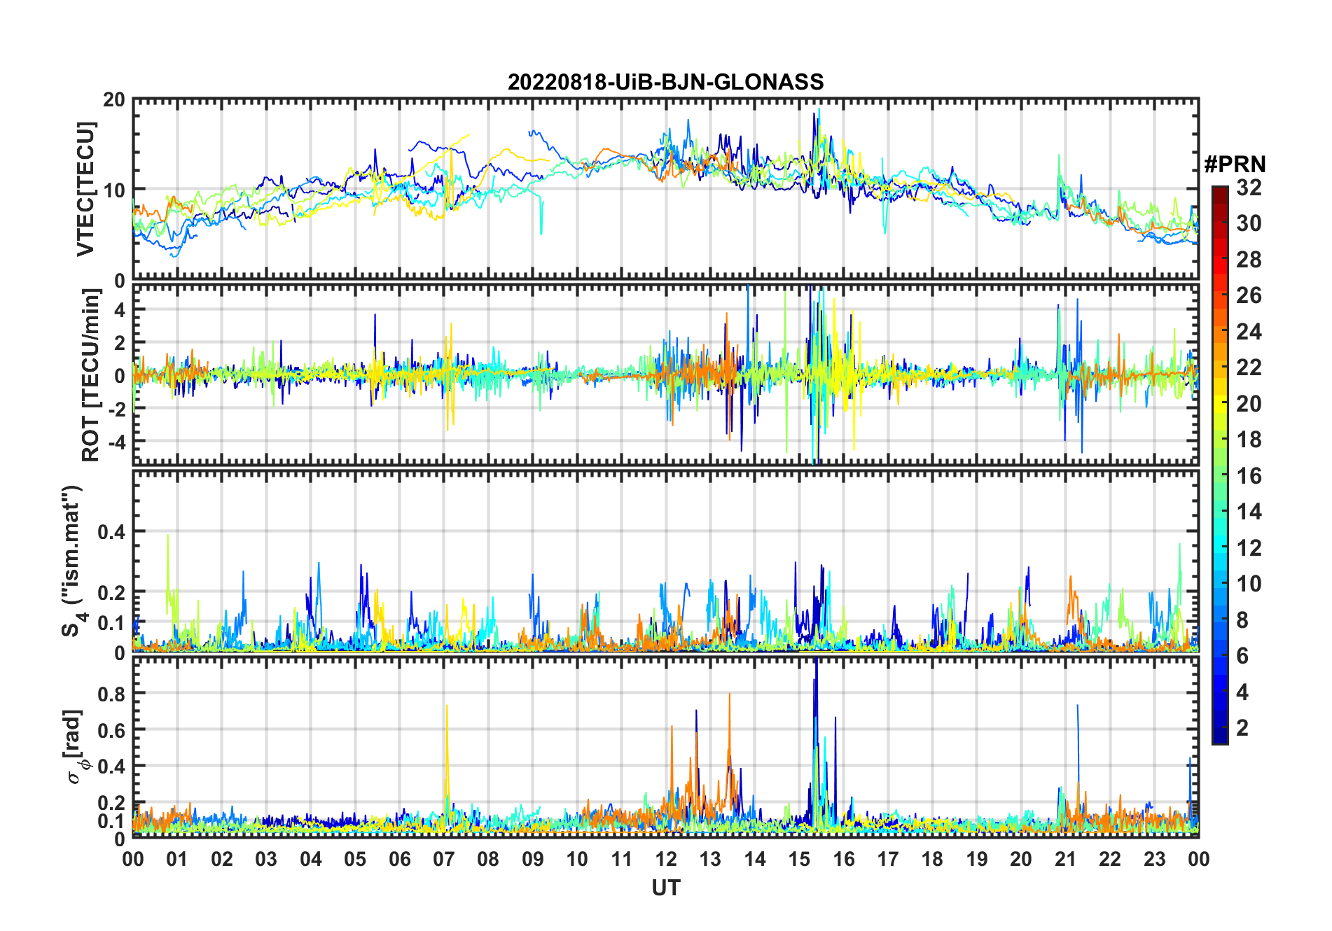Select the ROT [TECU/min] axis label
Image resolution: width=1332 pixels, height=931 pixels.
pyautogui.click(x=90, y=375)
